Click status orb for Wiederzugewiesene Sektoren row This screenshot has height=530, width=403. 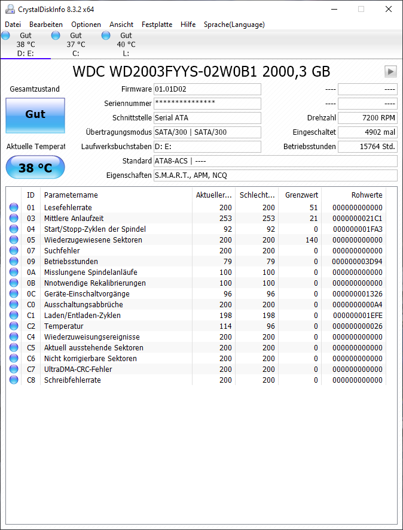14,240
